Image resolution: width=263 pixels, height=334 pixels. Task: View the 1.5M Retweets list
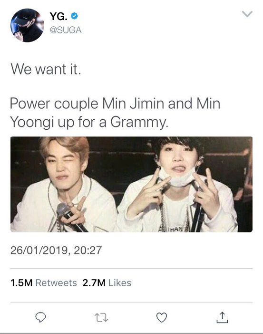[x=44, y=283]
